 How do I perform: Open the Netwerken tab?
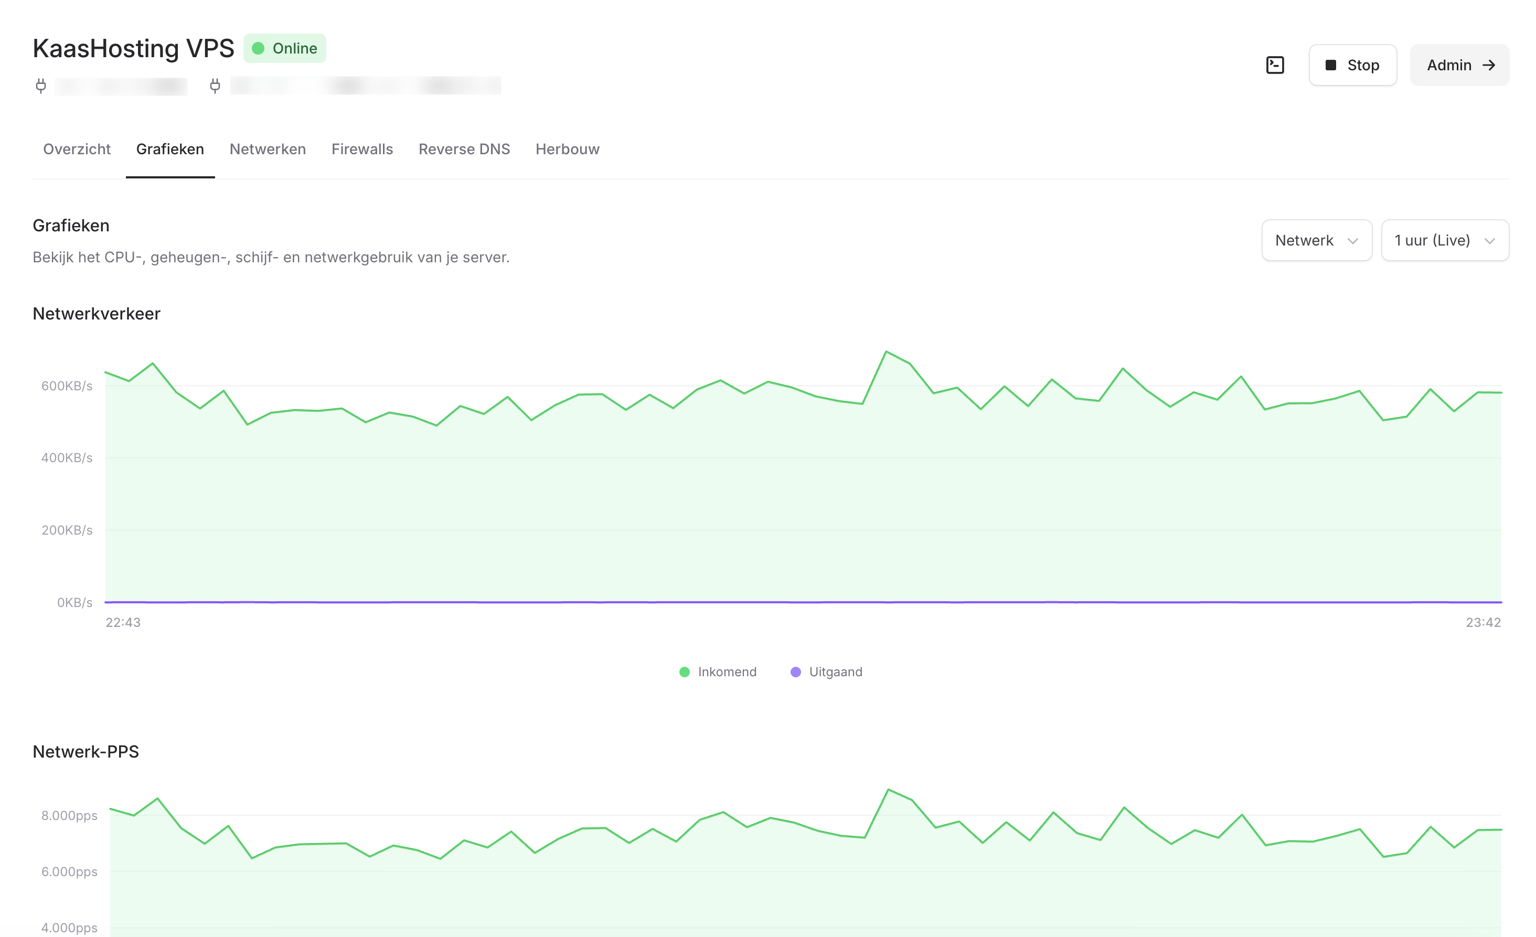[268, 149]
